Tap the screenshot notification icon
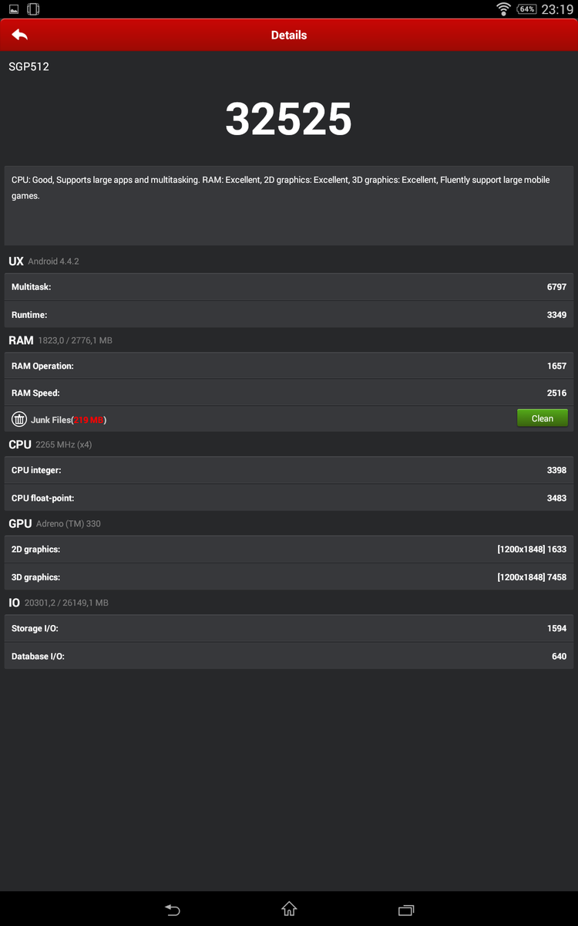Viewport: 578px width, 926px height. pyautogui.click(x=14, y=9)
